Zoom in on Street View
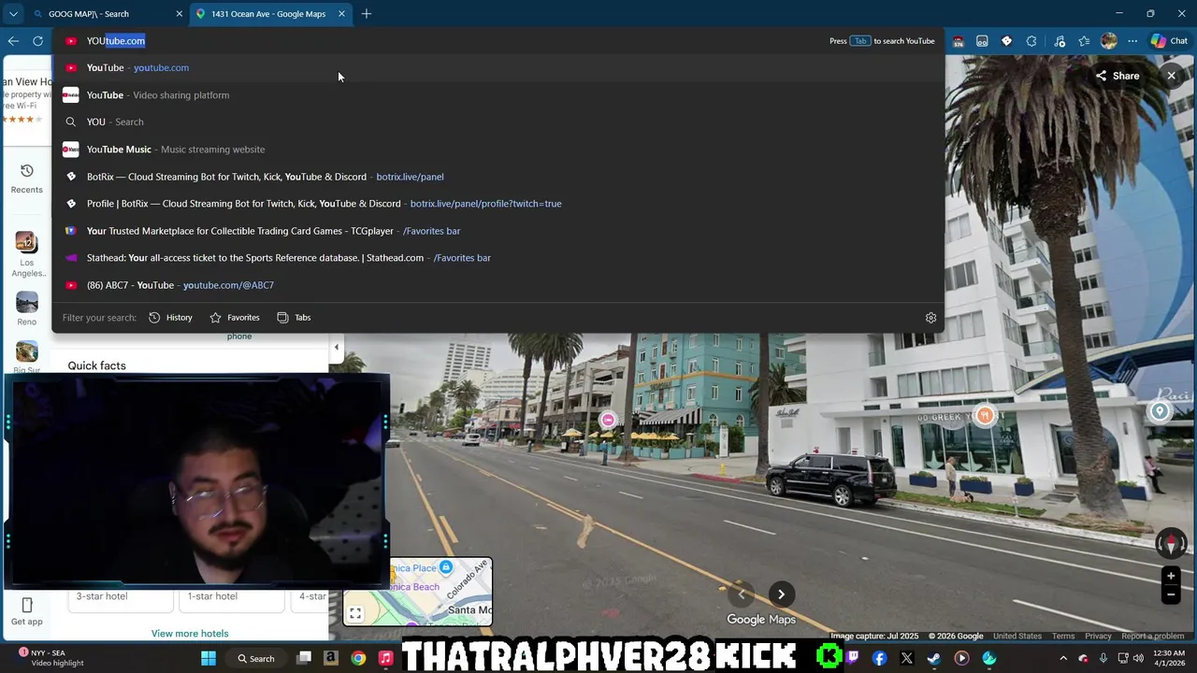Screen dimensions: 1197x673 click(1170, 576)
